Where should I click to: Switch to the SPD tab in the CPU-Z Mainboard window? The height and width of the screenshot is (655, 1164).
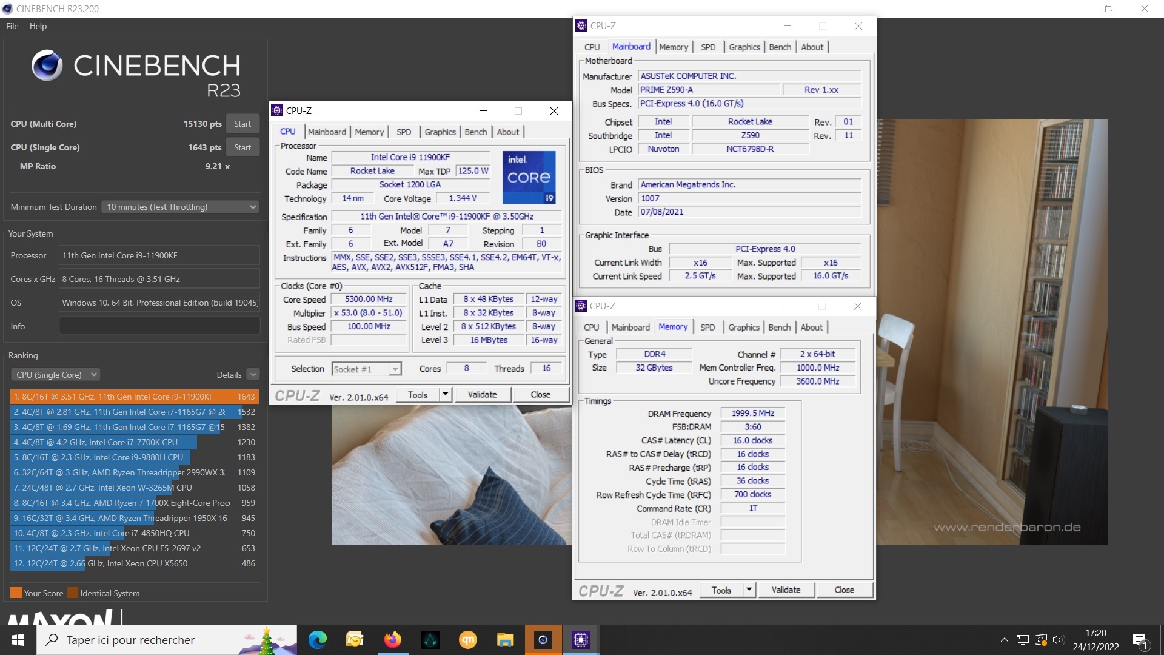(707, 47)
